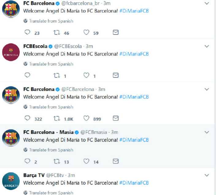Viewport: 216px width, 195px height.
Task: Reply to the tweet with 322 replies
Action: click(x=27, y=118)
